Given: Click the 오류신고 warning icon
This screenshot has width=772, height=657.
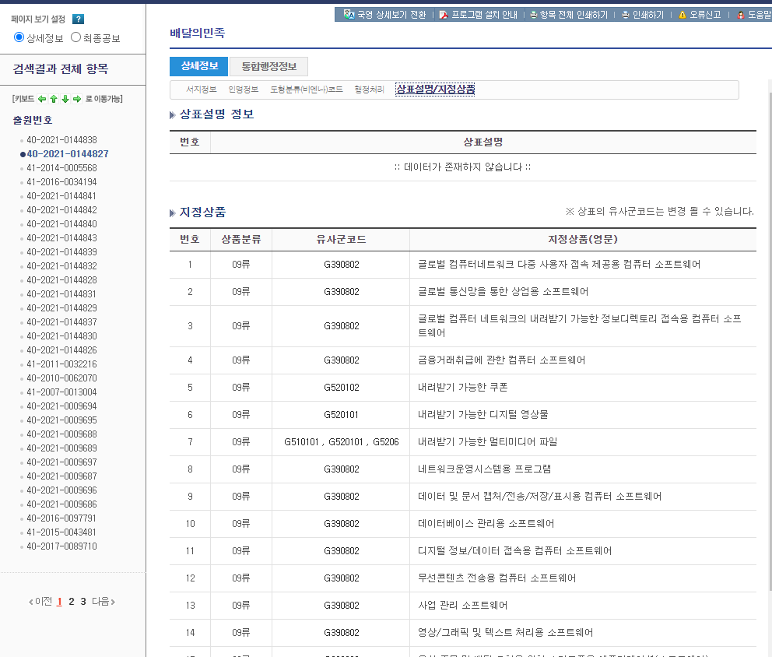Looking at the screenshot, I should 683,15.
